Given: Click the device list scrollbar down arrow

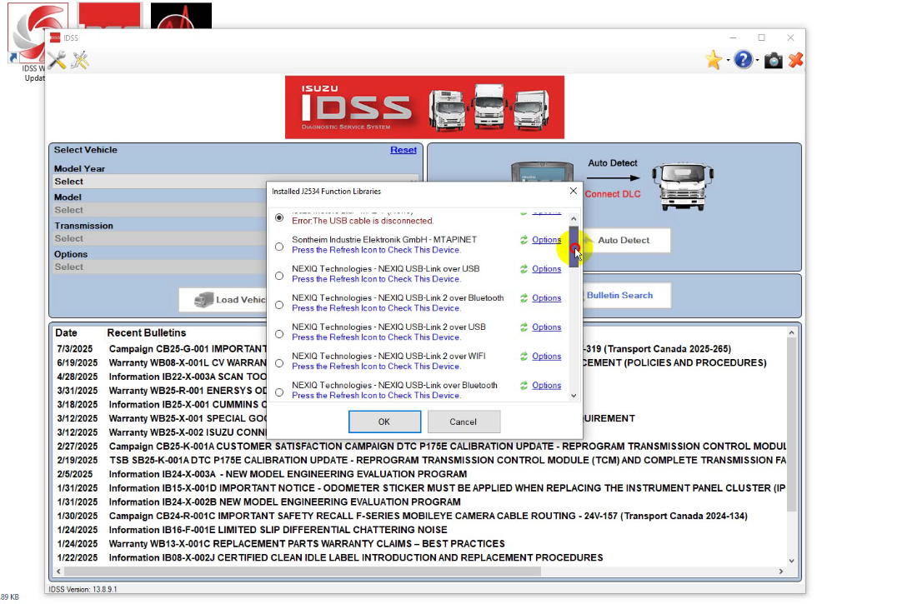Looking at the screenshot, I should point(574,395).
